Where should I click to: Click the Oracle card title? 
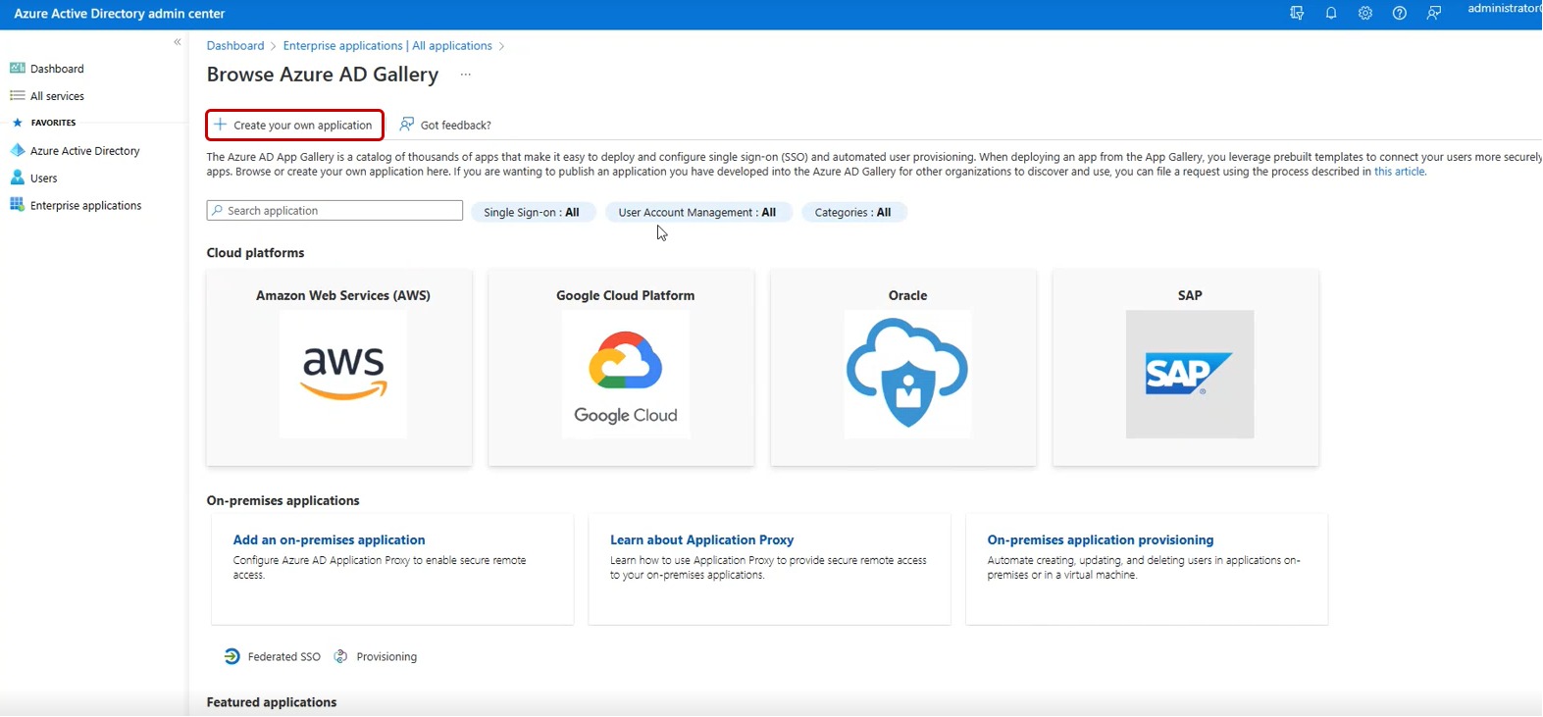pos(907,295)
